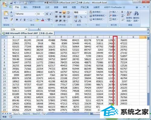Screen dimensions: 151x120
Task: Click the Paste clipboard icon
Action: point(6,13)
